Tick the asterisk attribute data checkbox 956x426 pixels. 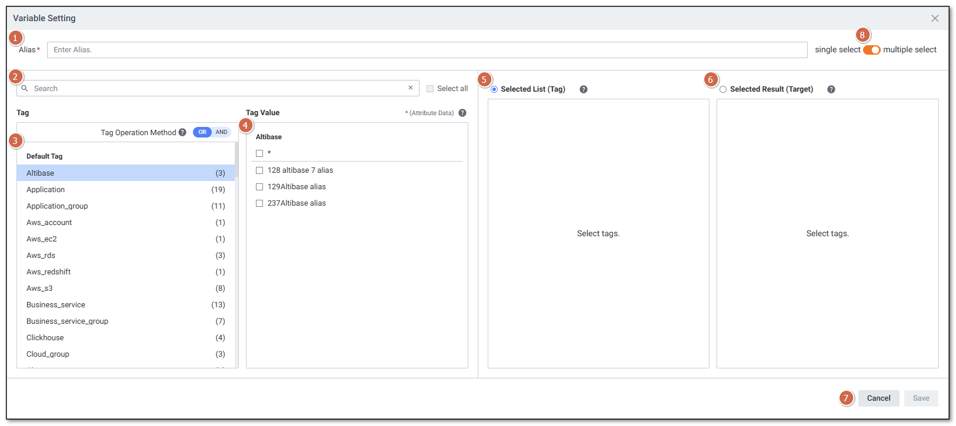[259, 153]
